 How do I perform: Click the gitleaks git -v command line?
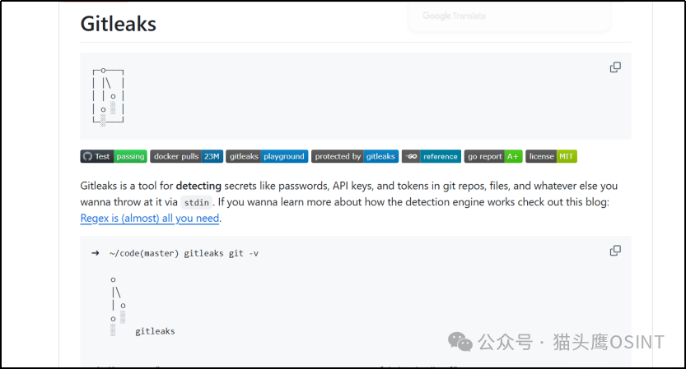pyautogui.click(x=175, y=253)
